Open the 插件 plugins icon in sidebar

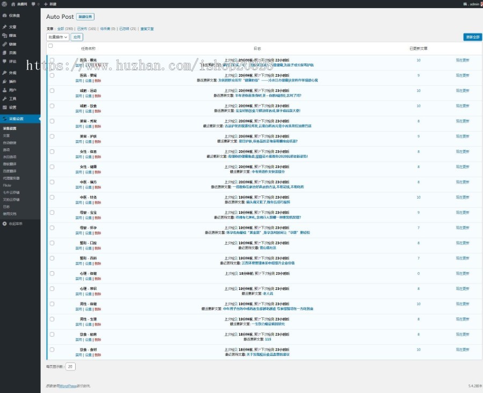click(5, 81)
